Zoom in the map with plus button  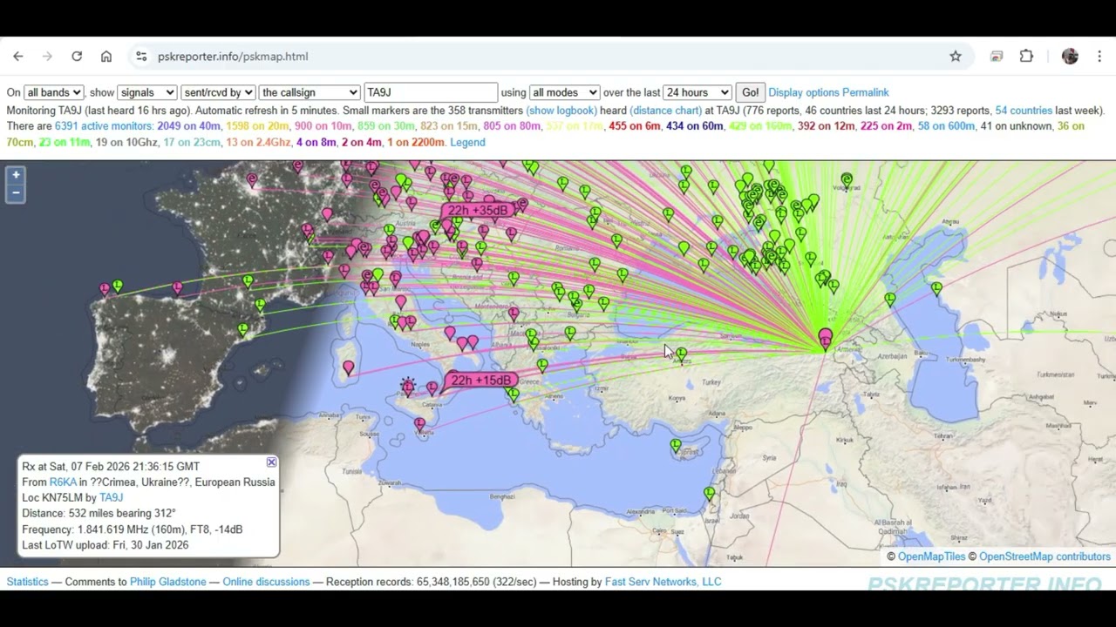(x=15, y=175)
